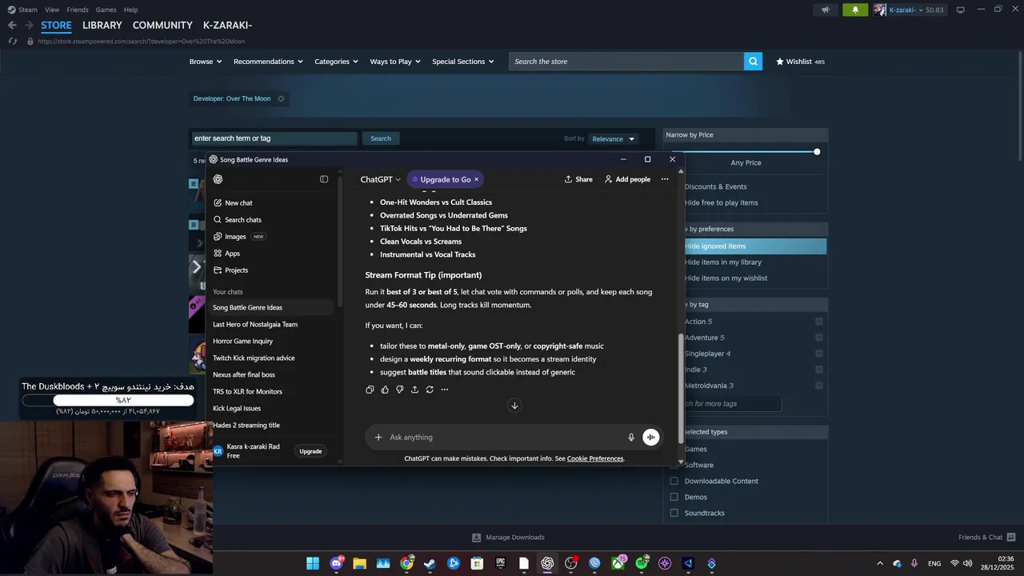Open Epic Games Launcher in taskbar
The width and height of the screenshot is (1024, 576).
(x=501, y=563)
